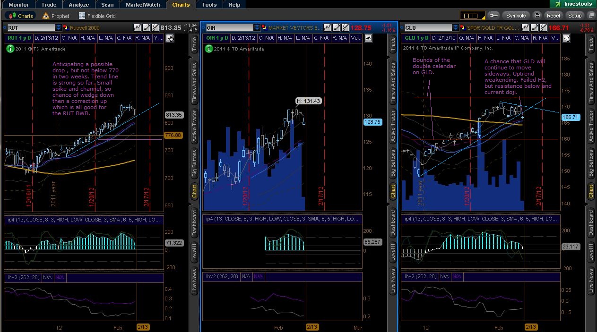Switch to the Trade main tab
The image size is (597, 332).
49,5
